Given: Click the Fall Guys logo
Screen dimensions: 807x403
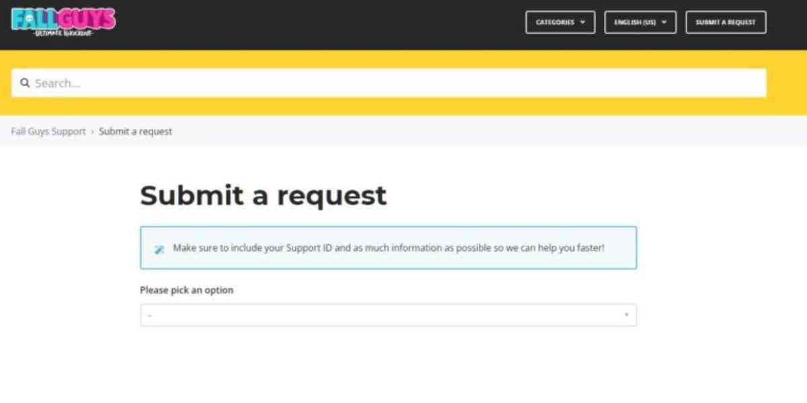Looking at the screenshot, I should click(x=63, y=22).
